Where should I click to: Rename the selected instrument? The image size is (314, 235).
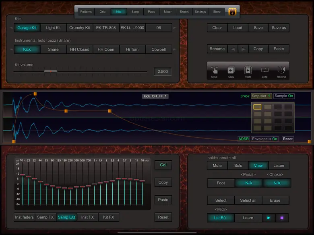[217, 49]
